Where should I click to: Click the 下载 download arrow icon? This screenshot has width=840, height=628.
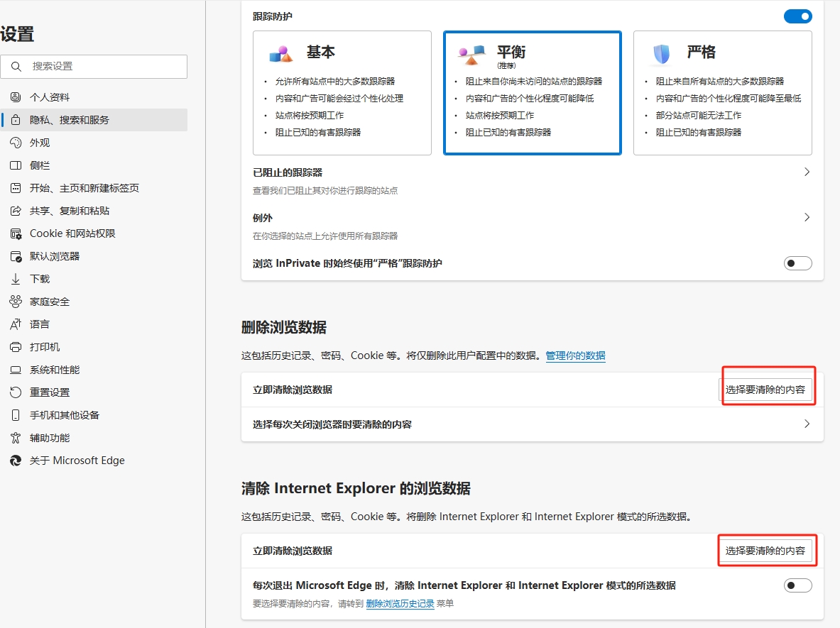coord(16,279)
